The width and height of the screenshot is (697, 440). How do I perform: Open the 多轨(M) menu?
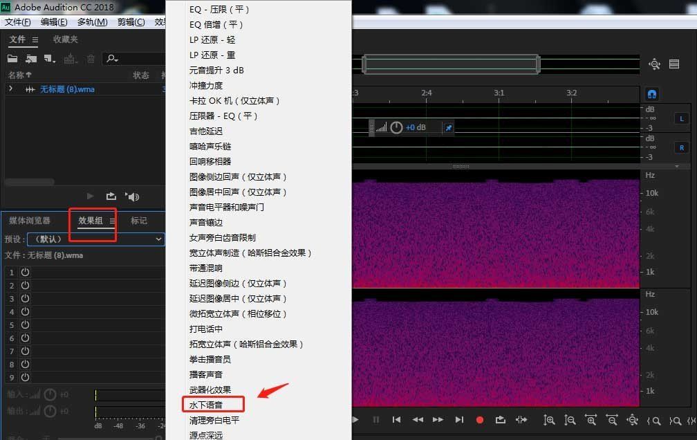click(93, 22)
